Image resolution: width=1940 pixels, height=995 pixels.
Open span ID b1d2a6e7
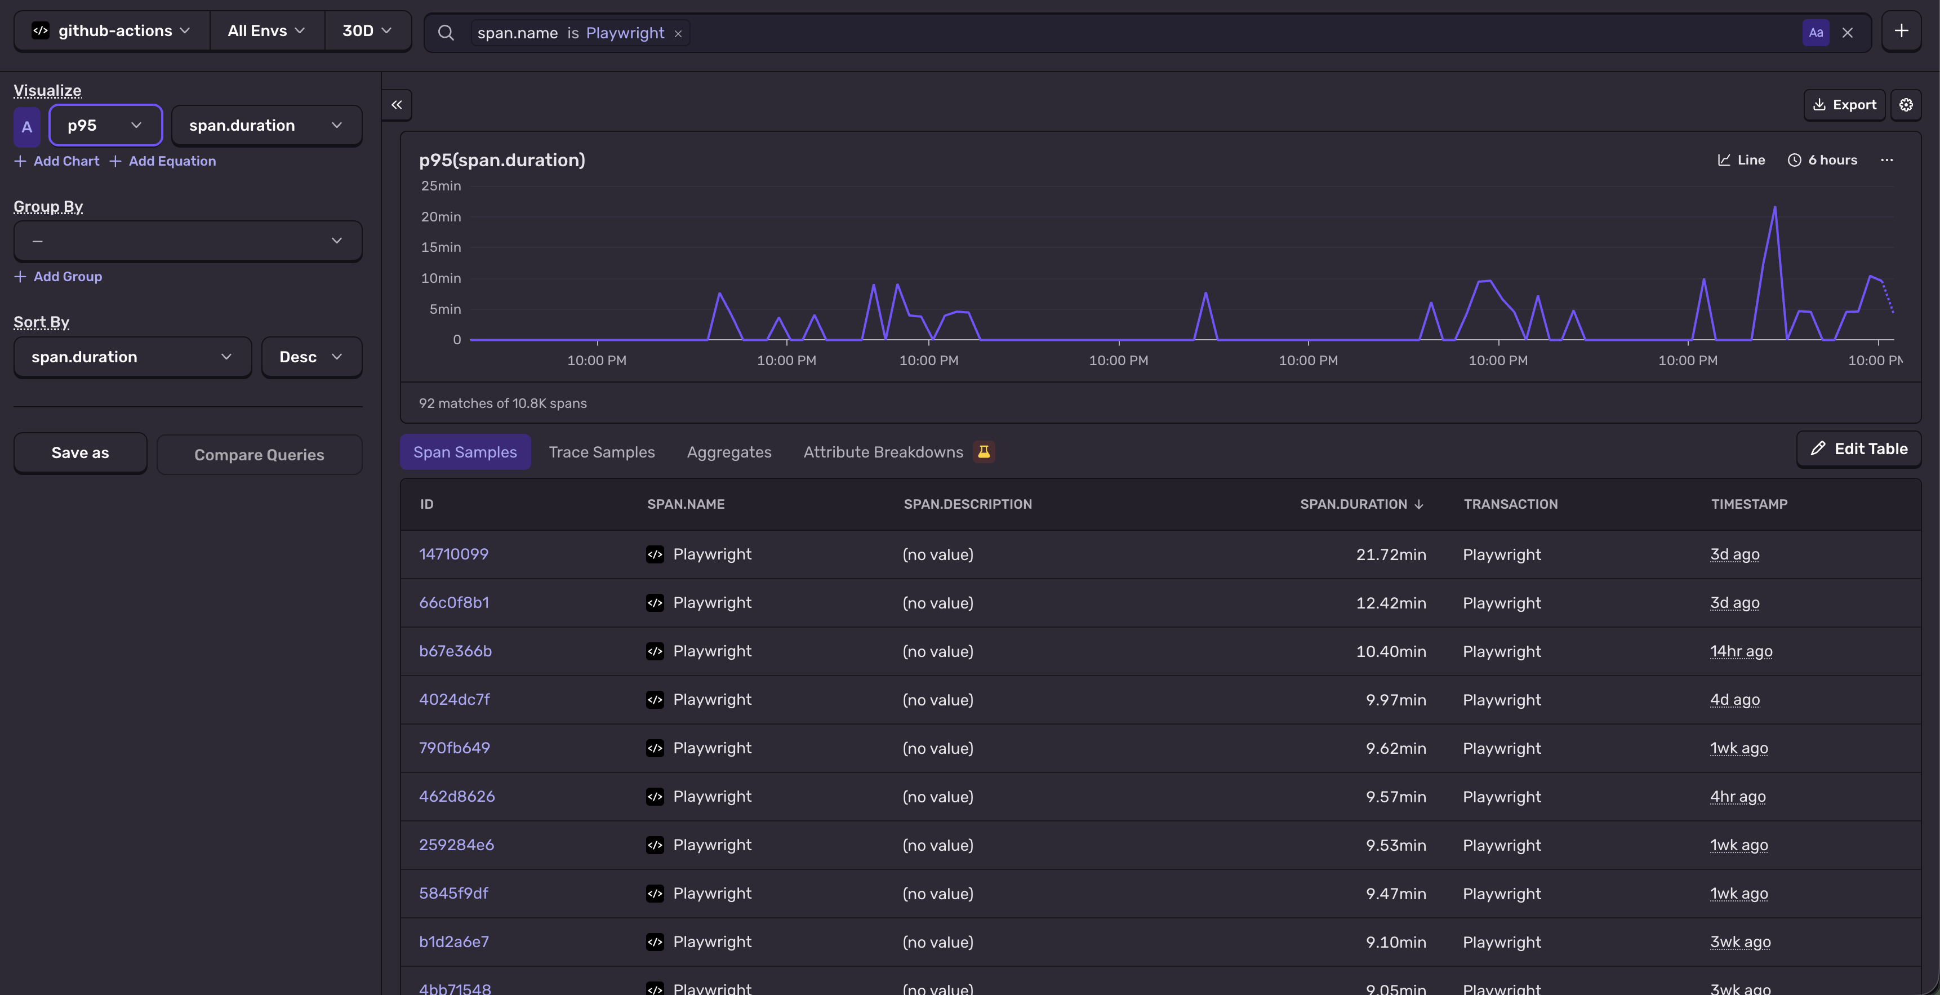454,942
